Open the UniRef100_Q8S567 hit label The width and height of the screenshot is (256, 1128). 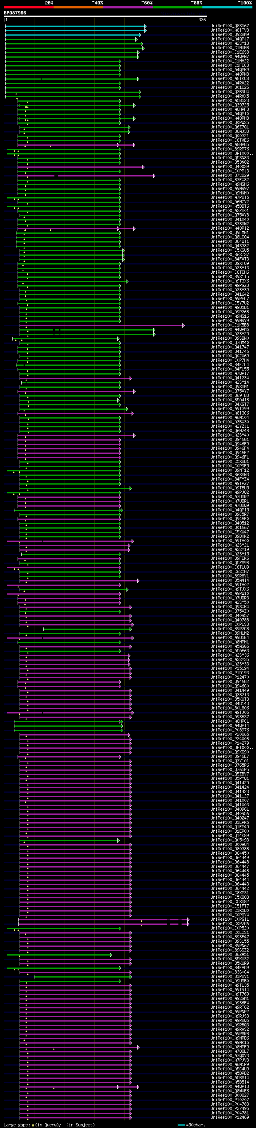pyautogui.click(x=230, y=26)
